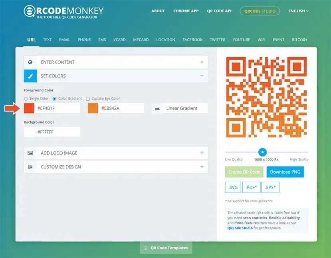Click the Download PNG button
The image size is (331, 258).
285,172
